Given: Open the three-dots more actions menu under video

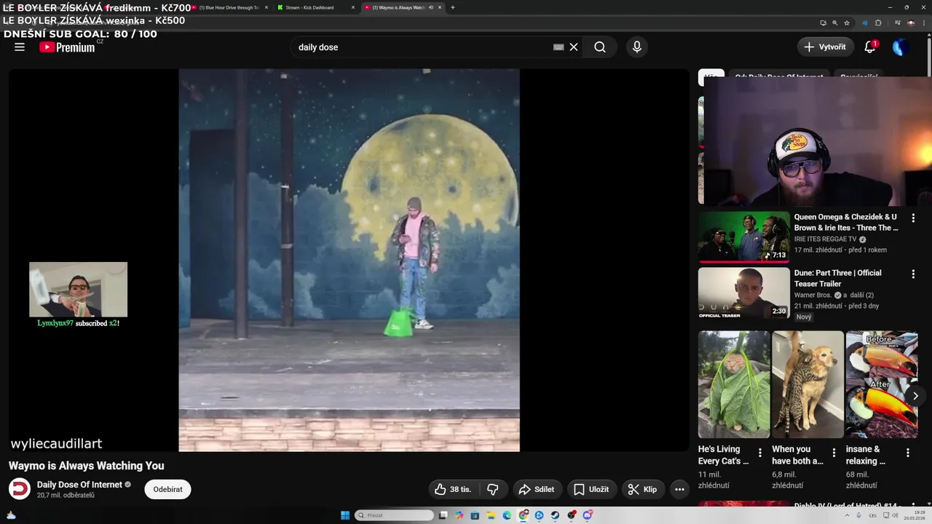Looking at the screenshot, I should click(x=679, y=489).
